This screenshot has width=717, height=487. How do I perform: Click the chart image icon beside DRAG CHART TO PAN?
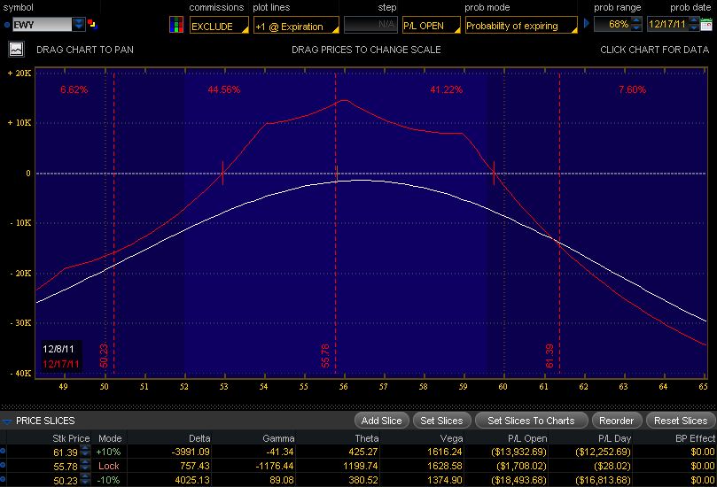[x=17, y=49]
